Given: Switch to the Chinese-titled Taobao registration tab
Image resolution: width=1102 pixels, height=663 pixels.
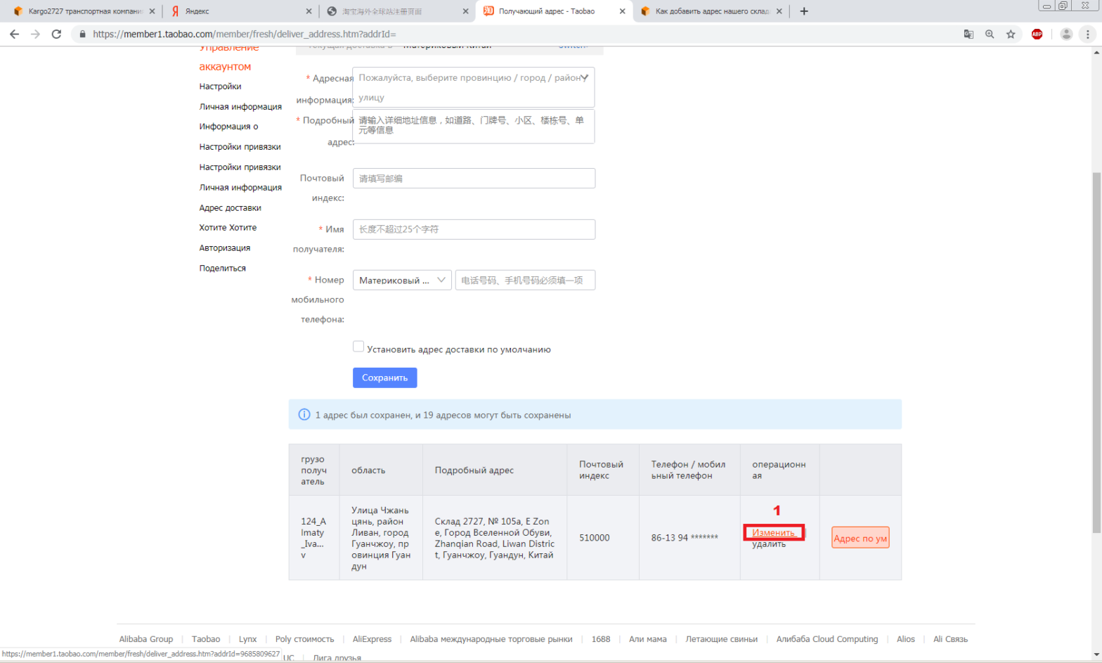Looking at the screenshot, I should (x=397, y=11).
